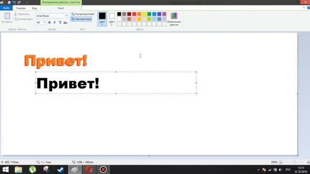Viewport: 310px width, 174px height.
Task: Redo the undone action
Action: (x=19, y=2)
